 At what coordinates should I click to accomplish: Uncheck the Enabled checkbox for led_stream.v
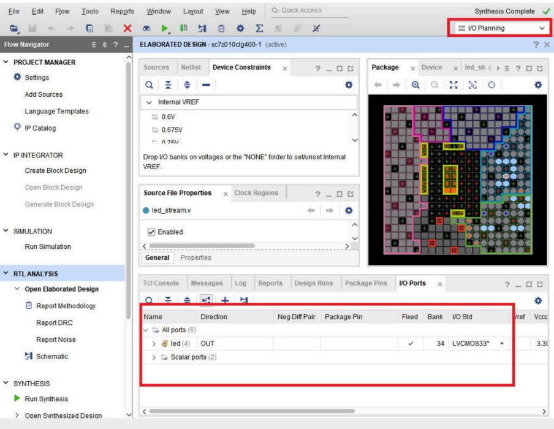[151, 232]
